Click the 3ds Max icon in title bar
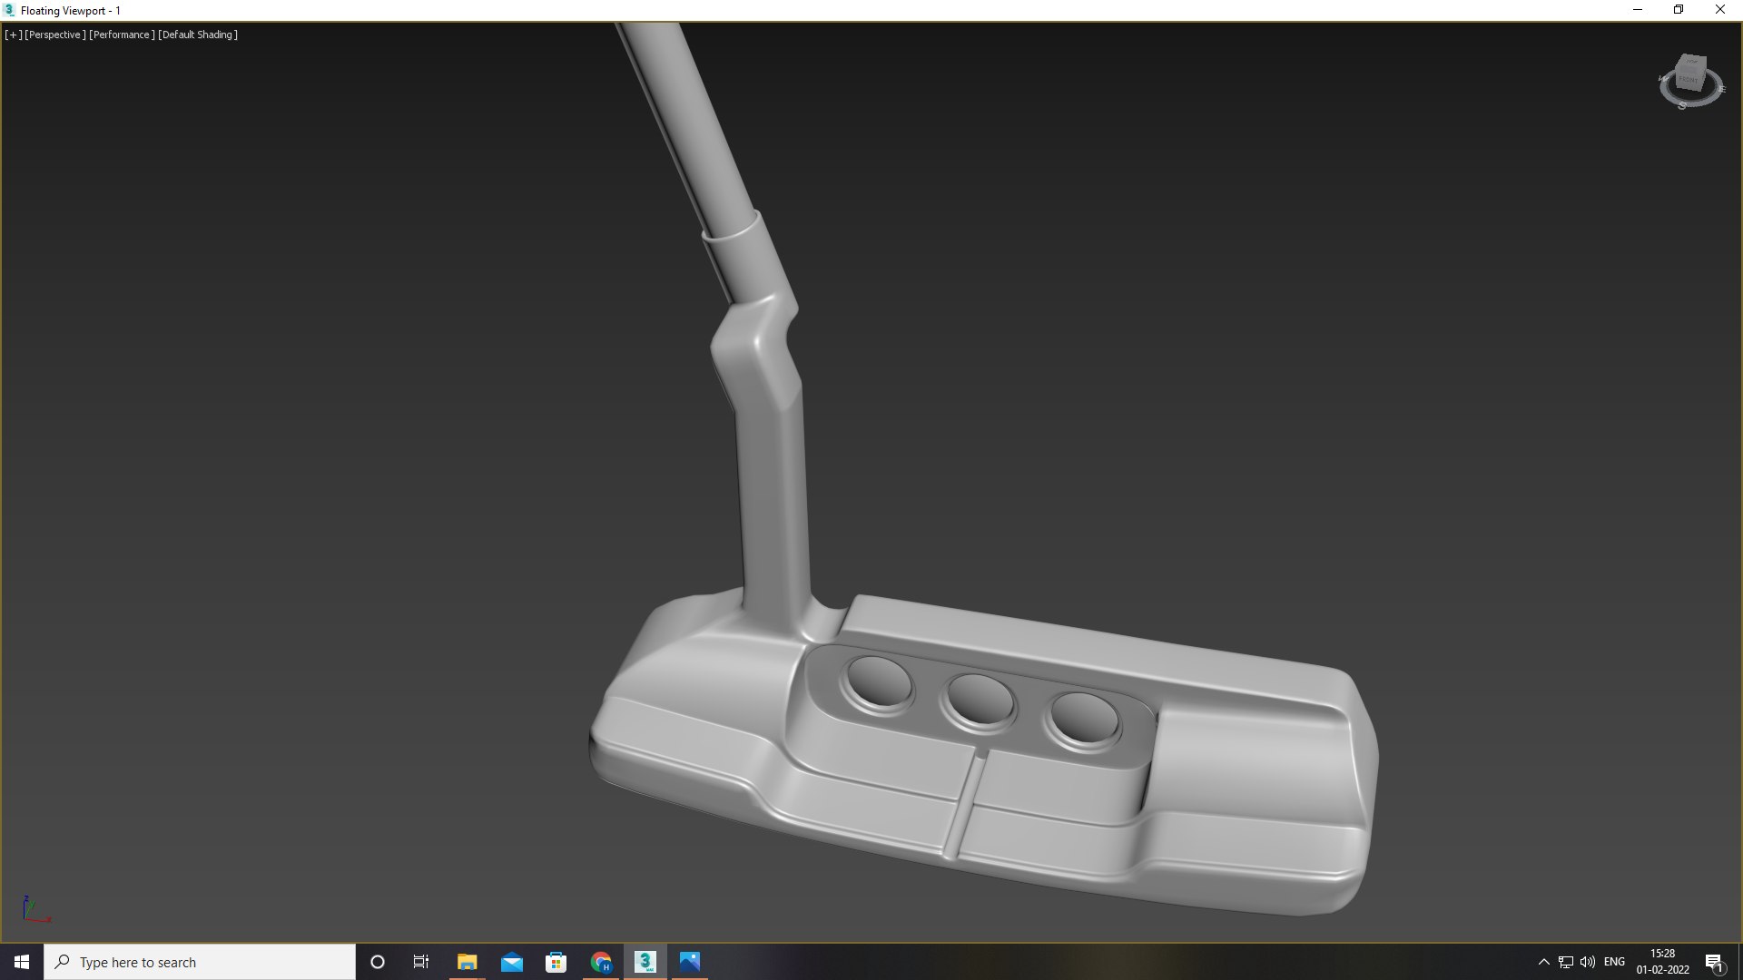The image size is (1743, 980). (10, 10)
